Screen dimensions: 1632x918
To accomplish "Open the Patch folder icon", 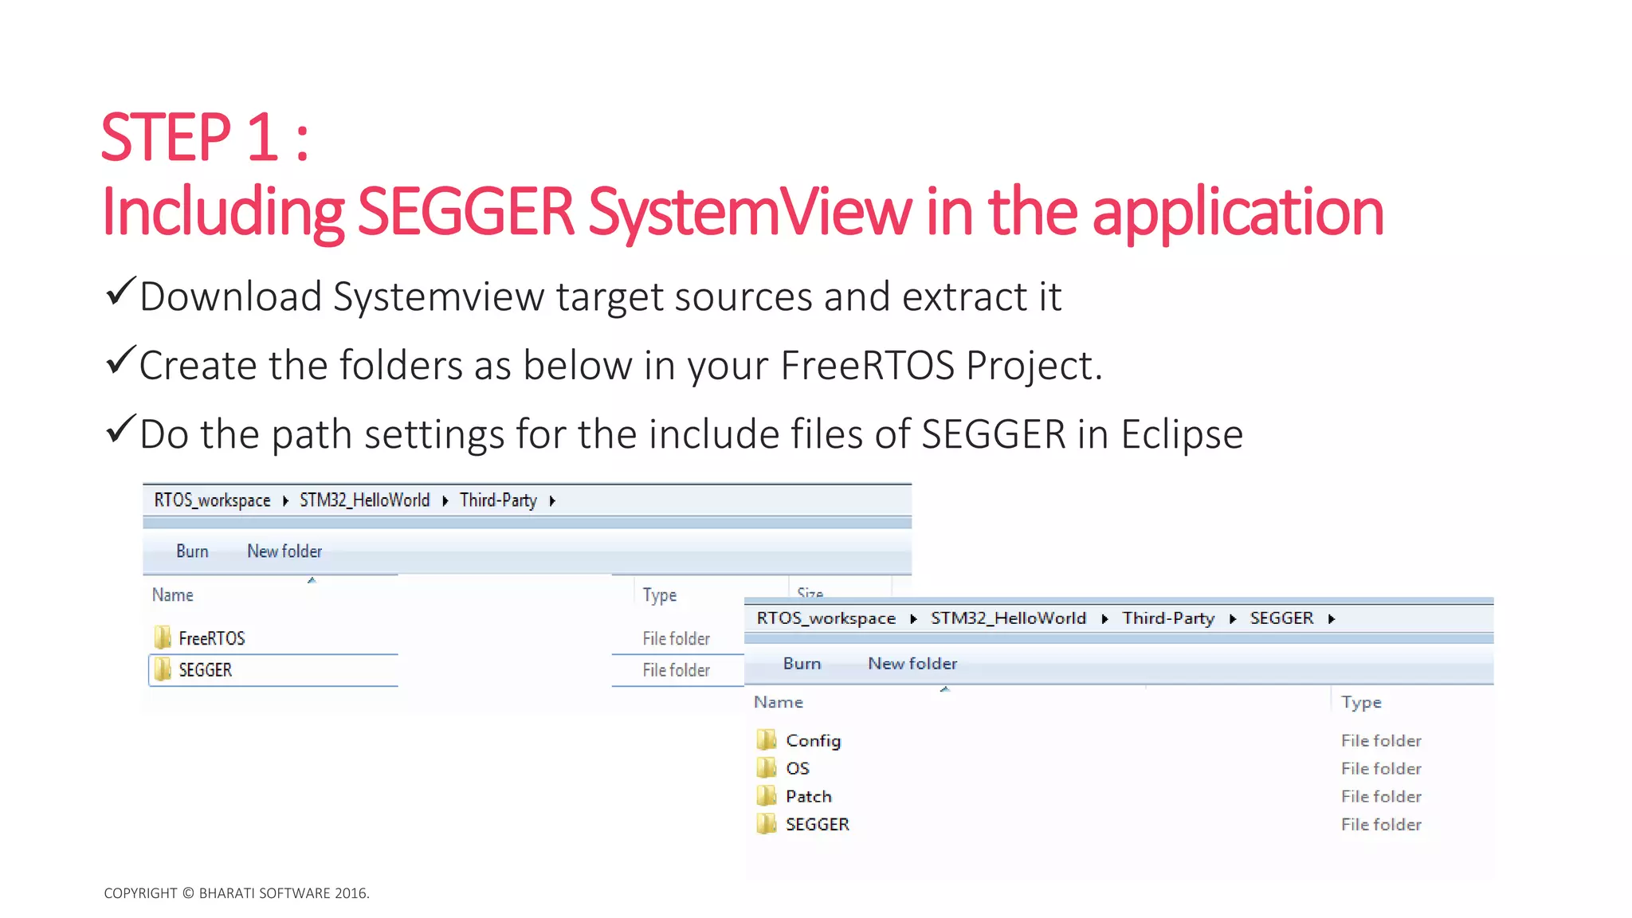I will point(766,795).
